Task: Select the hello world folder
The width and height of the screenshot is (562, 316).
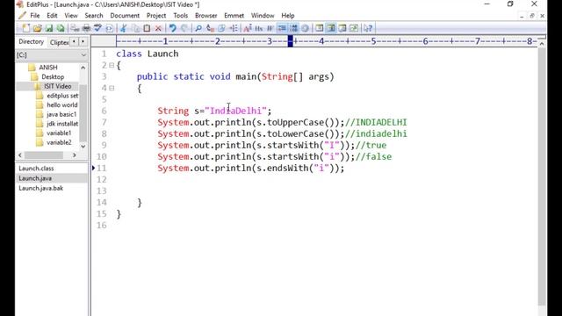Action: [x=62, y=105]
